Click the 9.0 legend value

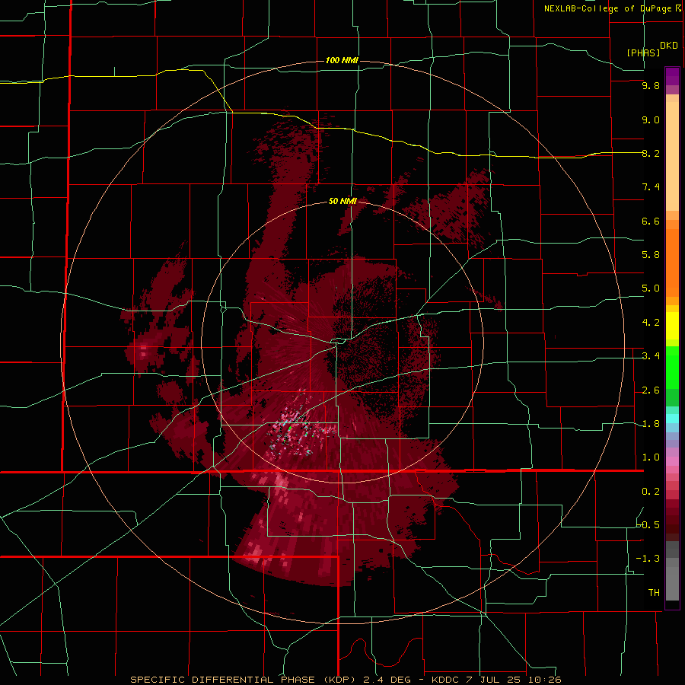[651, 119]
